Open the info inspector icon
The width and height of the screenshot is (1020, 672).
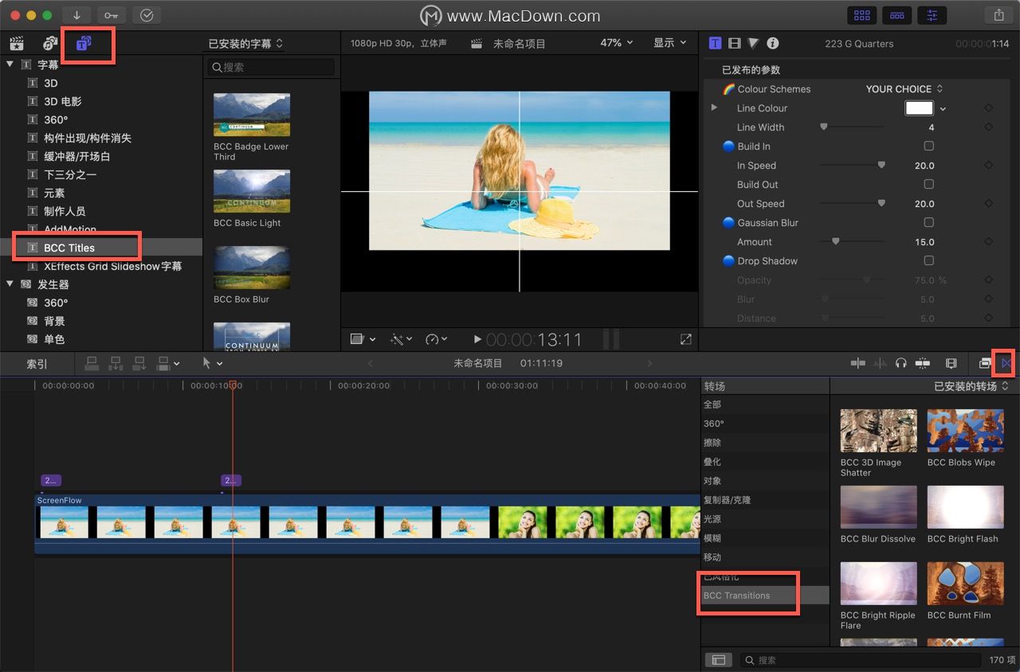(773, 44)
